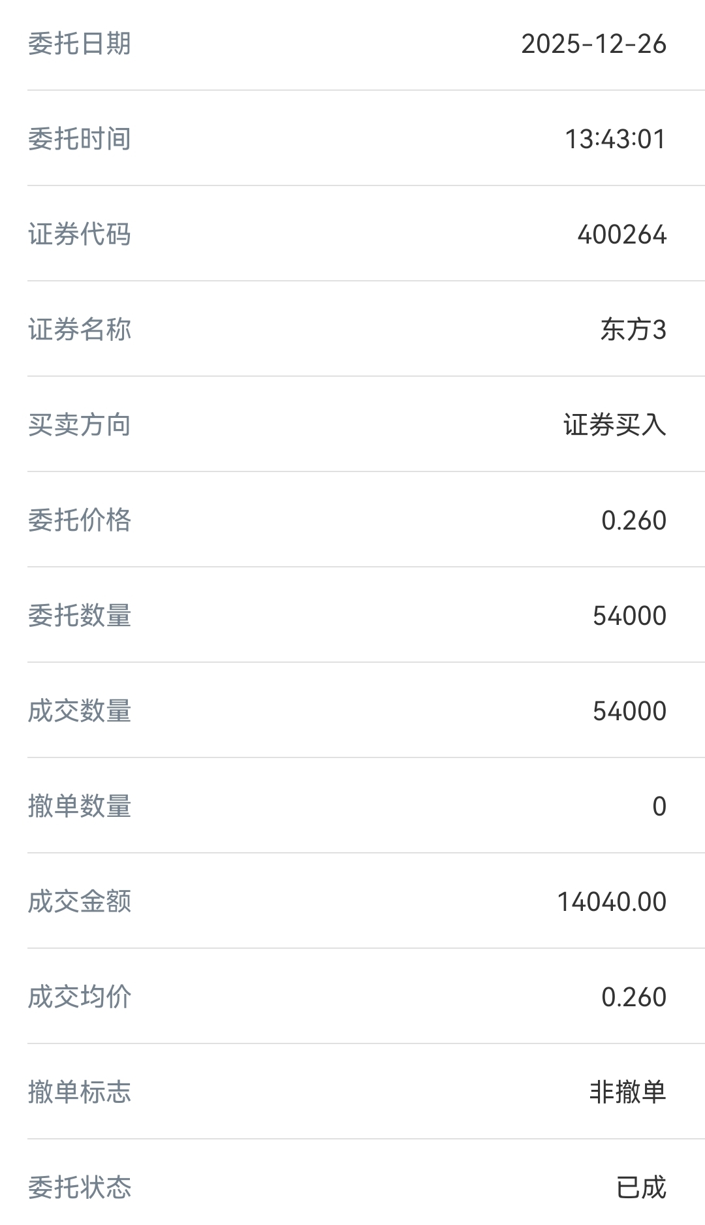
Task: Tap the 买卖方向 label
Action: tap(80, 426)
